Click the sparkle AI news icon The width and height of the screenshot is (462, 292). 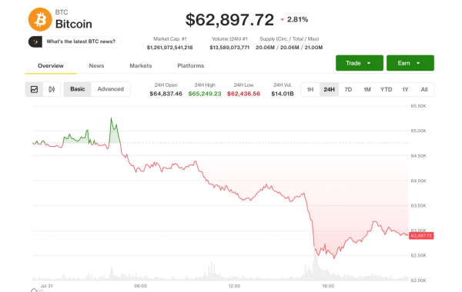coord(35,41)
